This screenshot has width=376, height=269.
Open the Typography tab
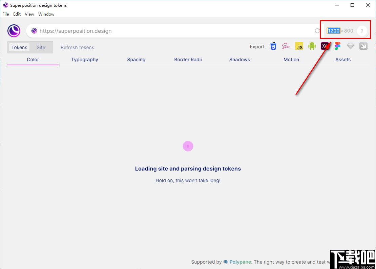tap(85, 60)
